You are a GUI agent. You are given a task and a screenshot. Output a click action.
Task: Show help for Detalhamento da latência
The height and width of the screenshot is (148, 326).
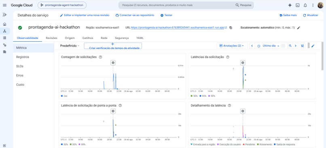(229, 105)
